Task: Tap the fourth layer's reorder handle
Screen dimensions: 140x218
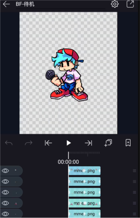Action: click(x=135, y=203)
